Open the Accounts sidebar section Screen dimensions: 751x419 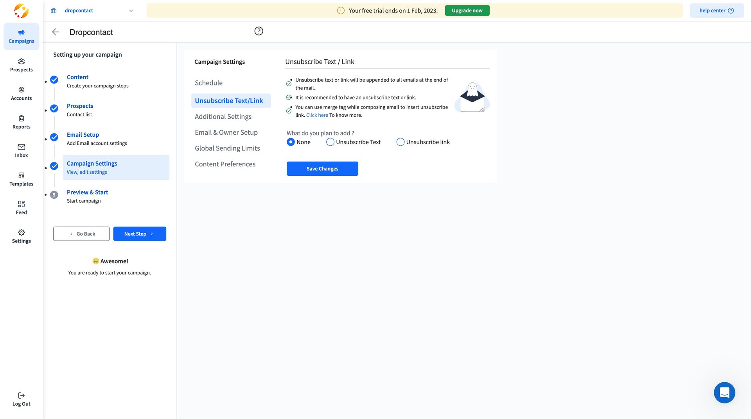tap(21, 94)
